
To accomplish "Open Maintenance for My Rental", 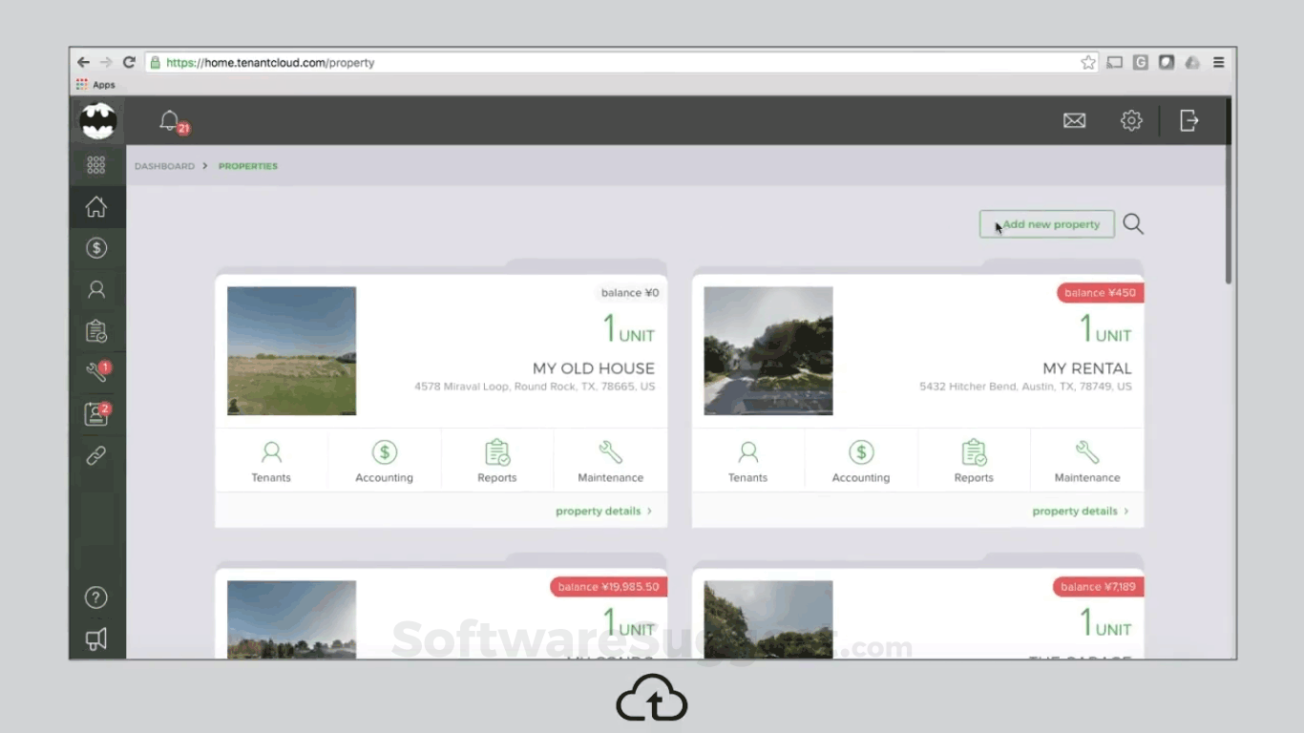I will tap(1087, 461).
